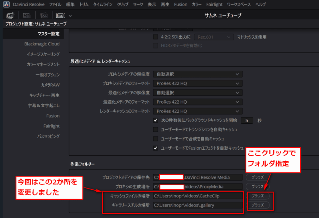Click ブラウズ for プロジェクトメディアの保存先
The height and width of the screenshot is (218, 319).
point(258,177)
